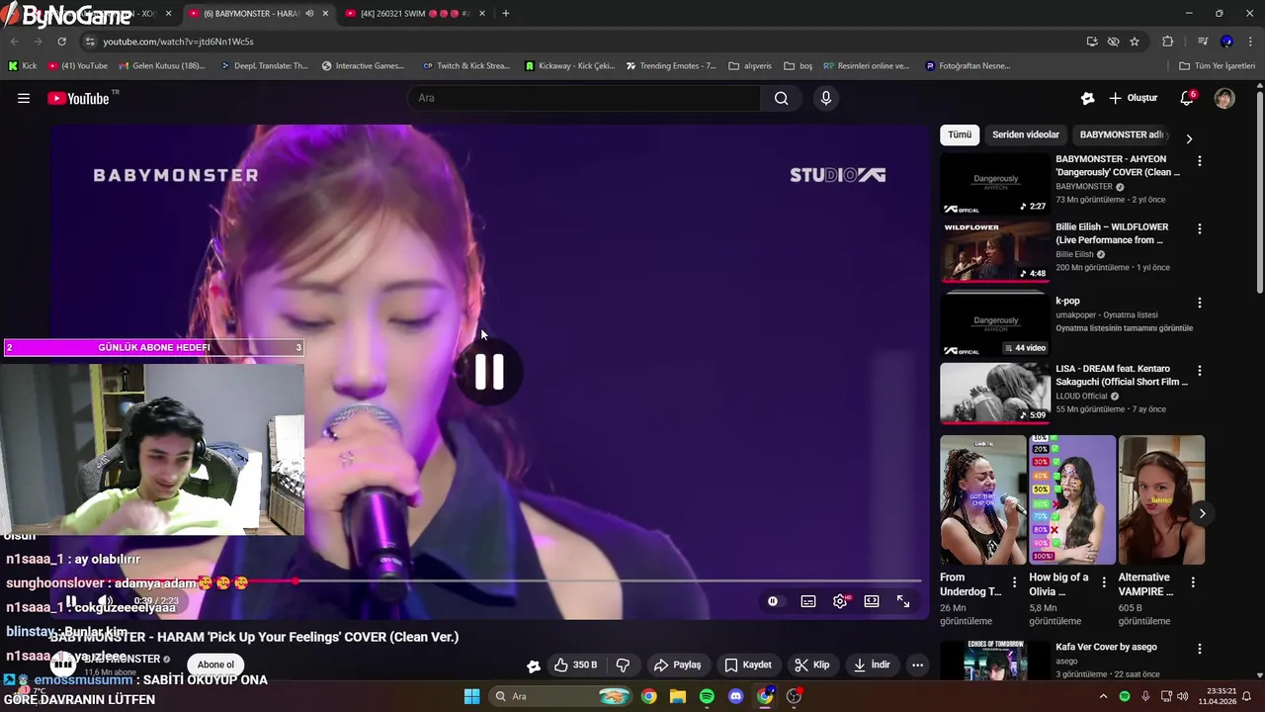Enter fullscreen mode in the video player
The width and height of the screenshot is (1265, 712).
[903, 601]
